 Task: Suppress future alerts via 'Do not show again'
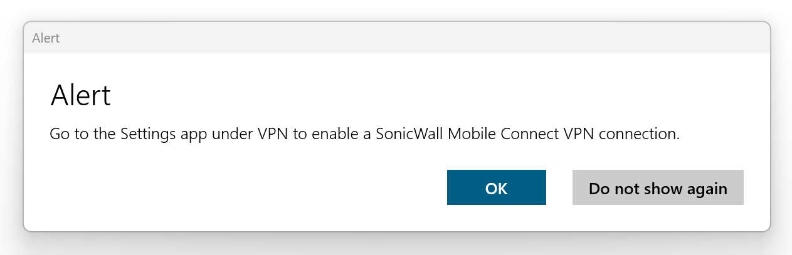658,188
